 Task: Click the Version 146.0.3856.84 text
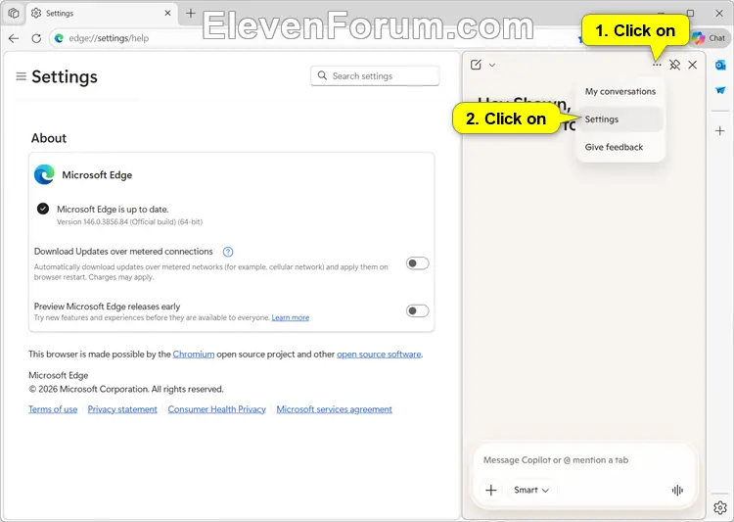tap(129, 222)
